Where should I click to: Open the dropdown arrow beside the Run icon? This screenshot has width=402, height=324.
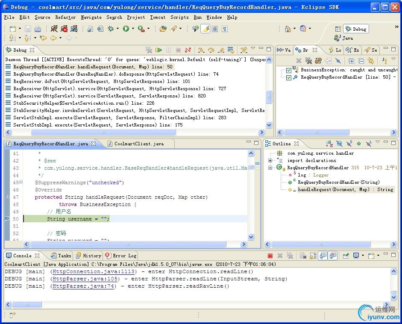[133, 29]
